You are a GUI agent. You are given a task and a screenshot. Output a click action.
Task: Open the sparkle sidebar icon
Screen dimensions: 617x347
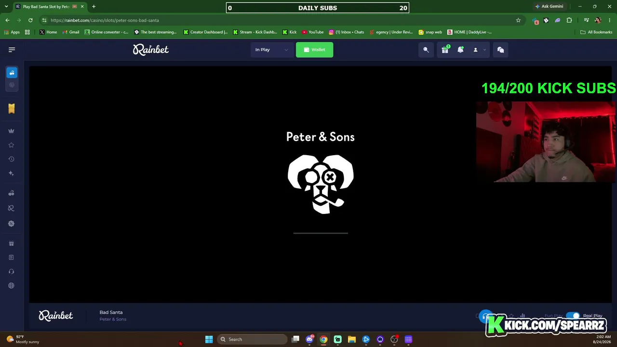pos(12,173)
